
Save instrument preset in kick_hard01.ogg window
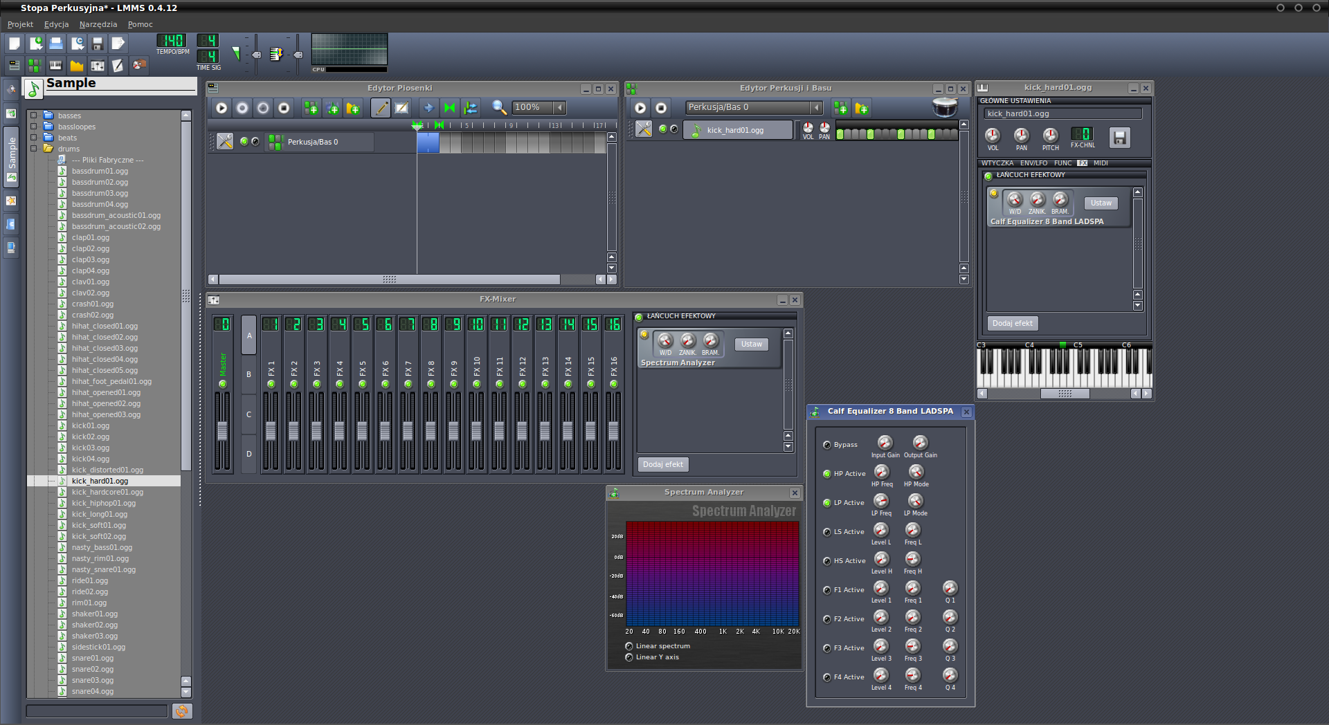(1119, 137)
